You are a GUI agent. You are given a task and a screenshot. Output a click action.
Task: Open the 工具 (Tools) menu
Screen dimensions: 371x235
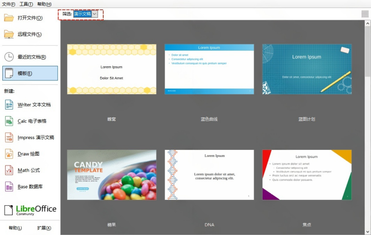tap(26, 4)
